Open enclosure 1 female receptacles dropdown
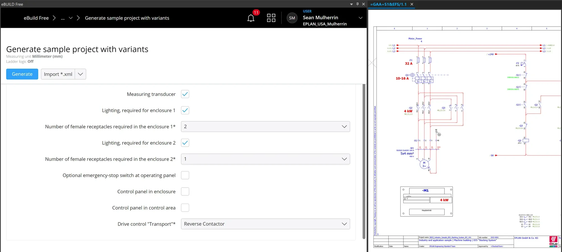Screen dimensions: 562x252 tap(266, 127)
